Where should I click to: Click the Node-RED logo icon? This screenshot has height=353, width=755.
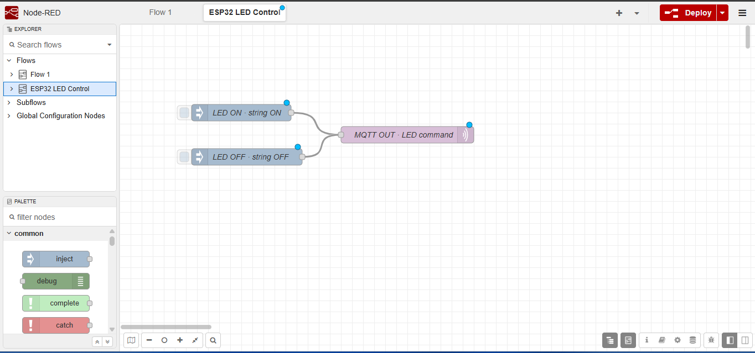click(x=12, y=13)
